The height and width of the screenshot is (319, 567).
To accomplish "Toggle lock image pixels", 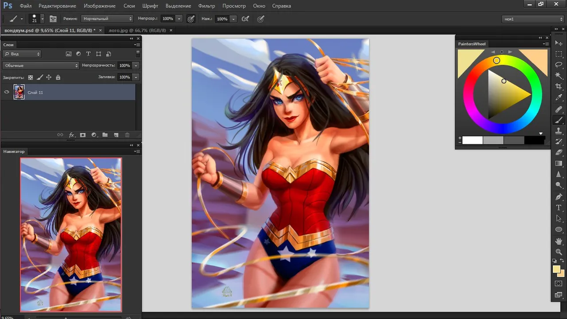I will 40,77.
